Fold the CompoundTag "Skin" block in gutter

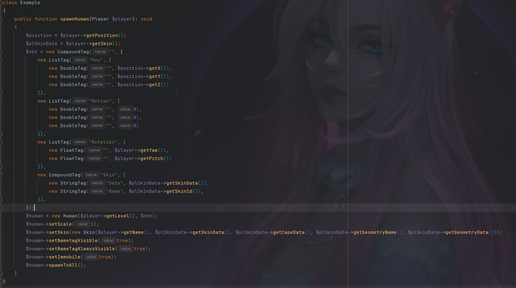(x=2, y=175)
